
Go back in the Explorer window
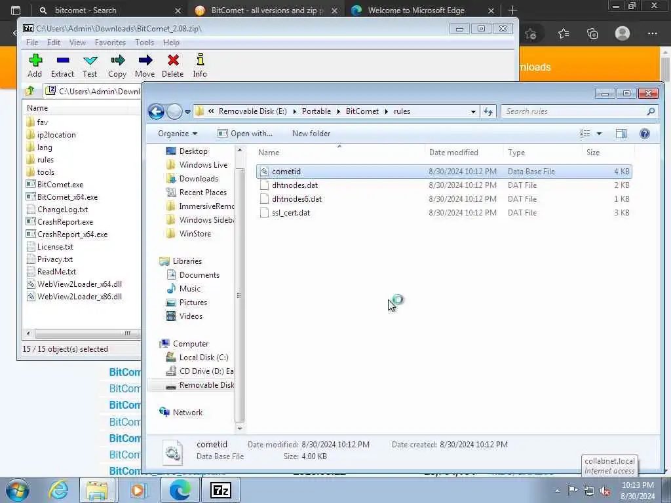coord(156,111)
